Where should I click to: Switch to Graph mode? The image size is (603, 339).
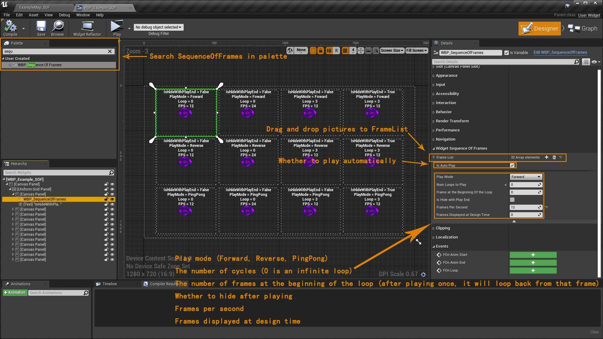(583, 28)
